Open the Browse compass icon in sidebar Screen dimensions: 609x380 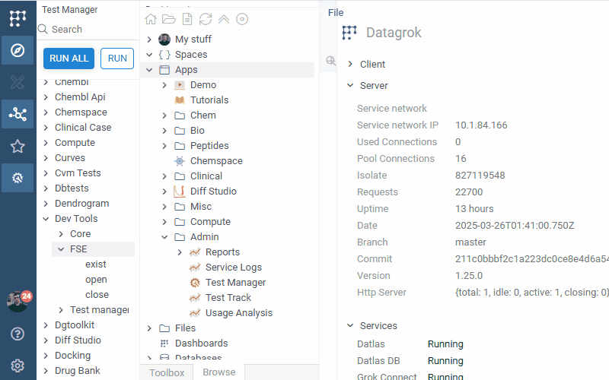coord(18,50)
